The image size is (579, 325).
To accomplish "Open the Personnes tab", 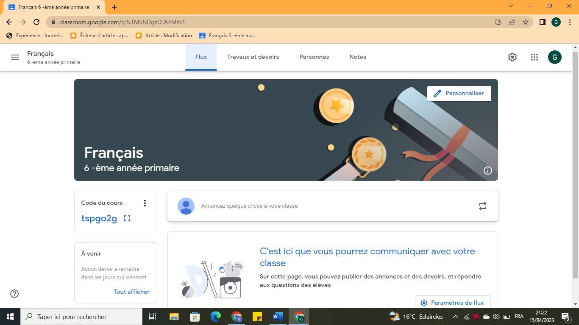I will pyautogui.click(x=314, y=57).
